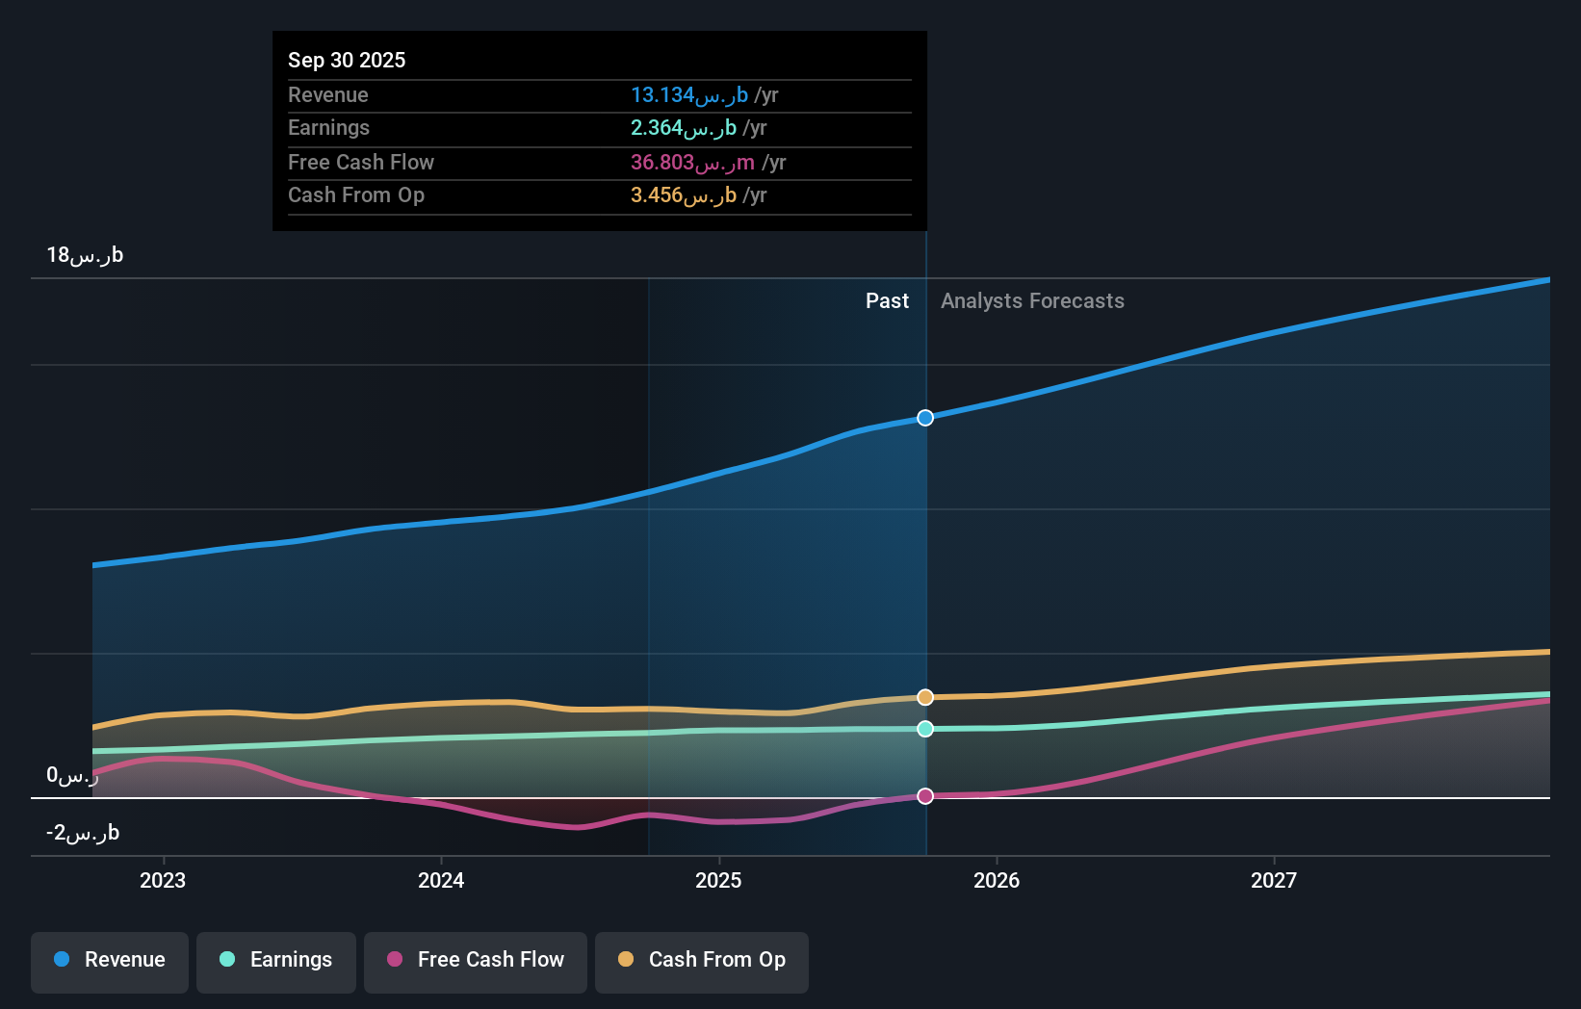This screenshot has height=1009, width=1581.
Task: Toggle Revenue visibility in the legend
Action: pos(109,960)
